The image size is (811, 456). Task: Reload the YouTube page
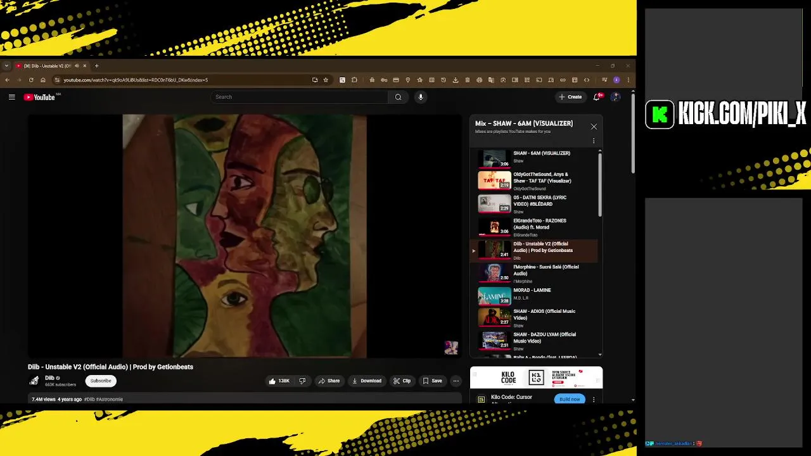tap(30, 80)
